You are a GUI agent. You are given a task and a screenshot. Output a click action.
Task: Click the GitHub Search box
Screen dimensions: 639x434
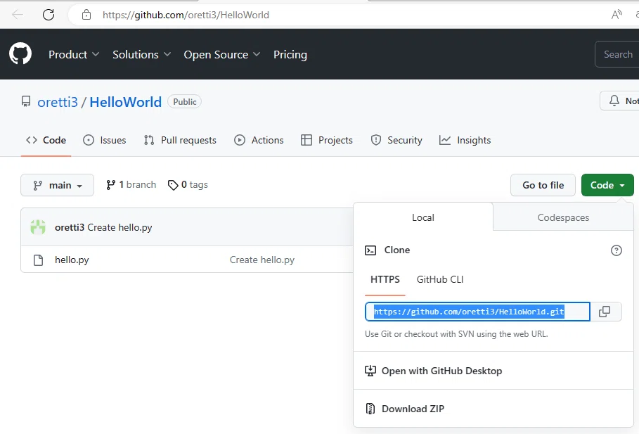pos(617,54)
